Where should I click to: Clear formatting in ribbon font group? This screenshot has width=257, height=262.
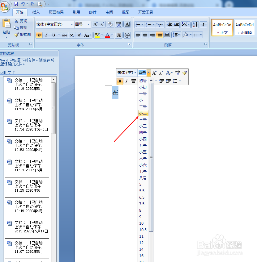110,24
